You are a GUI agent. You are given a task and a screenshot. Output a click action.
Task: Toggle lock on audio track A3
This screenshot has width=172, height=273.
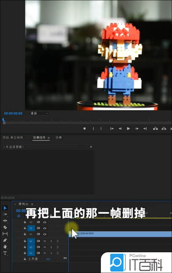coord(25,253)
